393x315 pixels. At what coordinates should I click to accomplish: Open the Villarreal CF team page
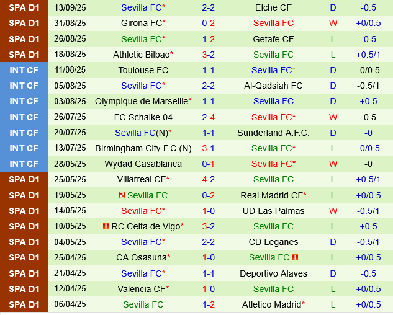pyautogui.click(x=141, y=179)
